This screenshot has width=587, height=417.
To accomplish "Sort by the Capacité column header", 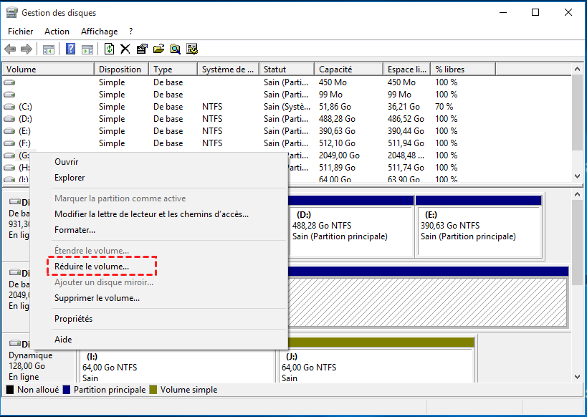I will (348, 69).
